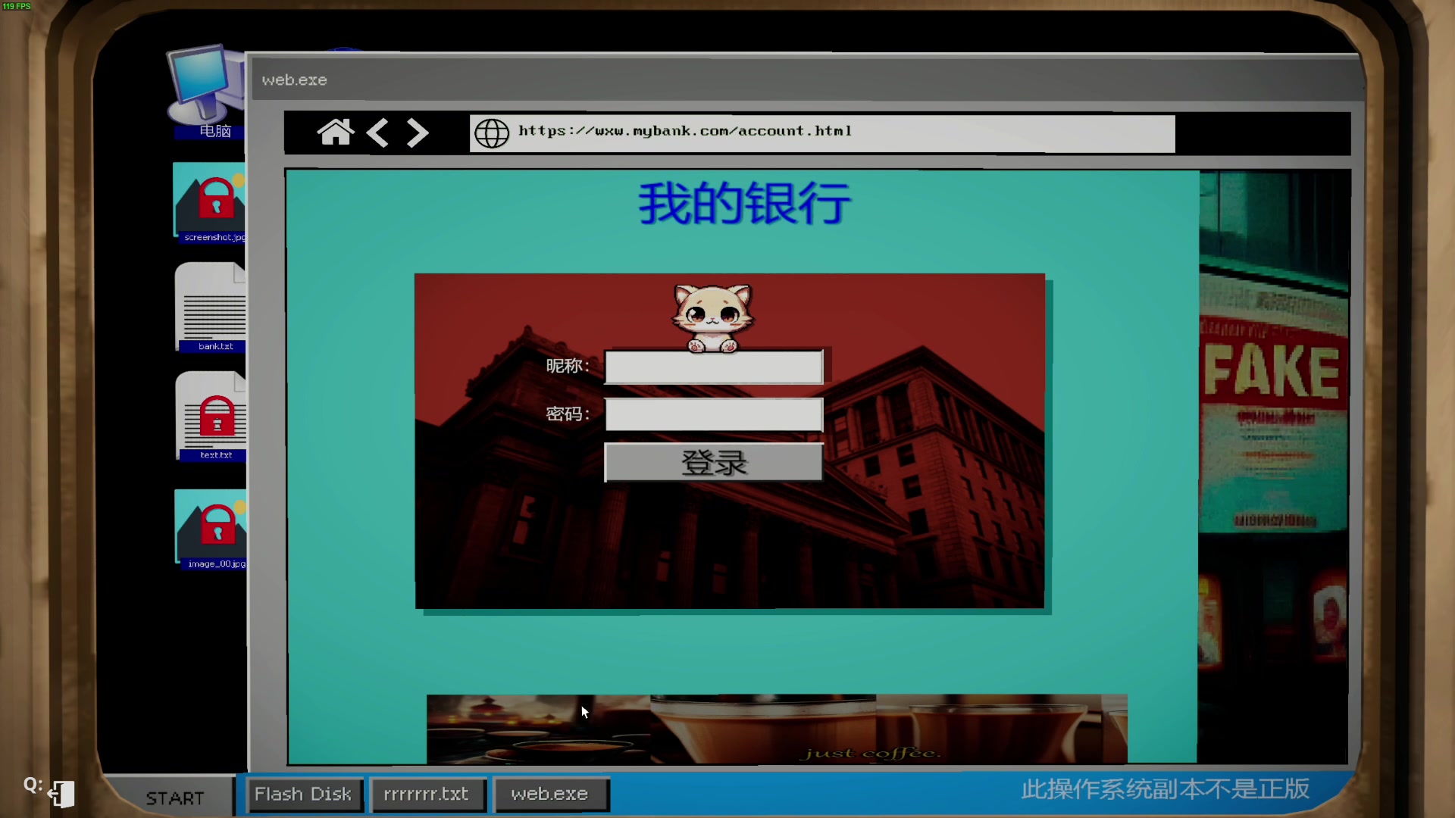Switch to rrrrrrr.txt taskbar item
The width and height of the screenshot is (1455, 818).
(x=427, y=795)
